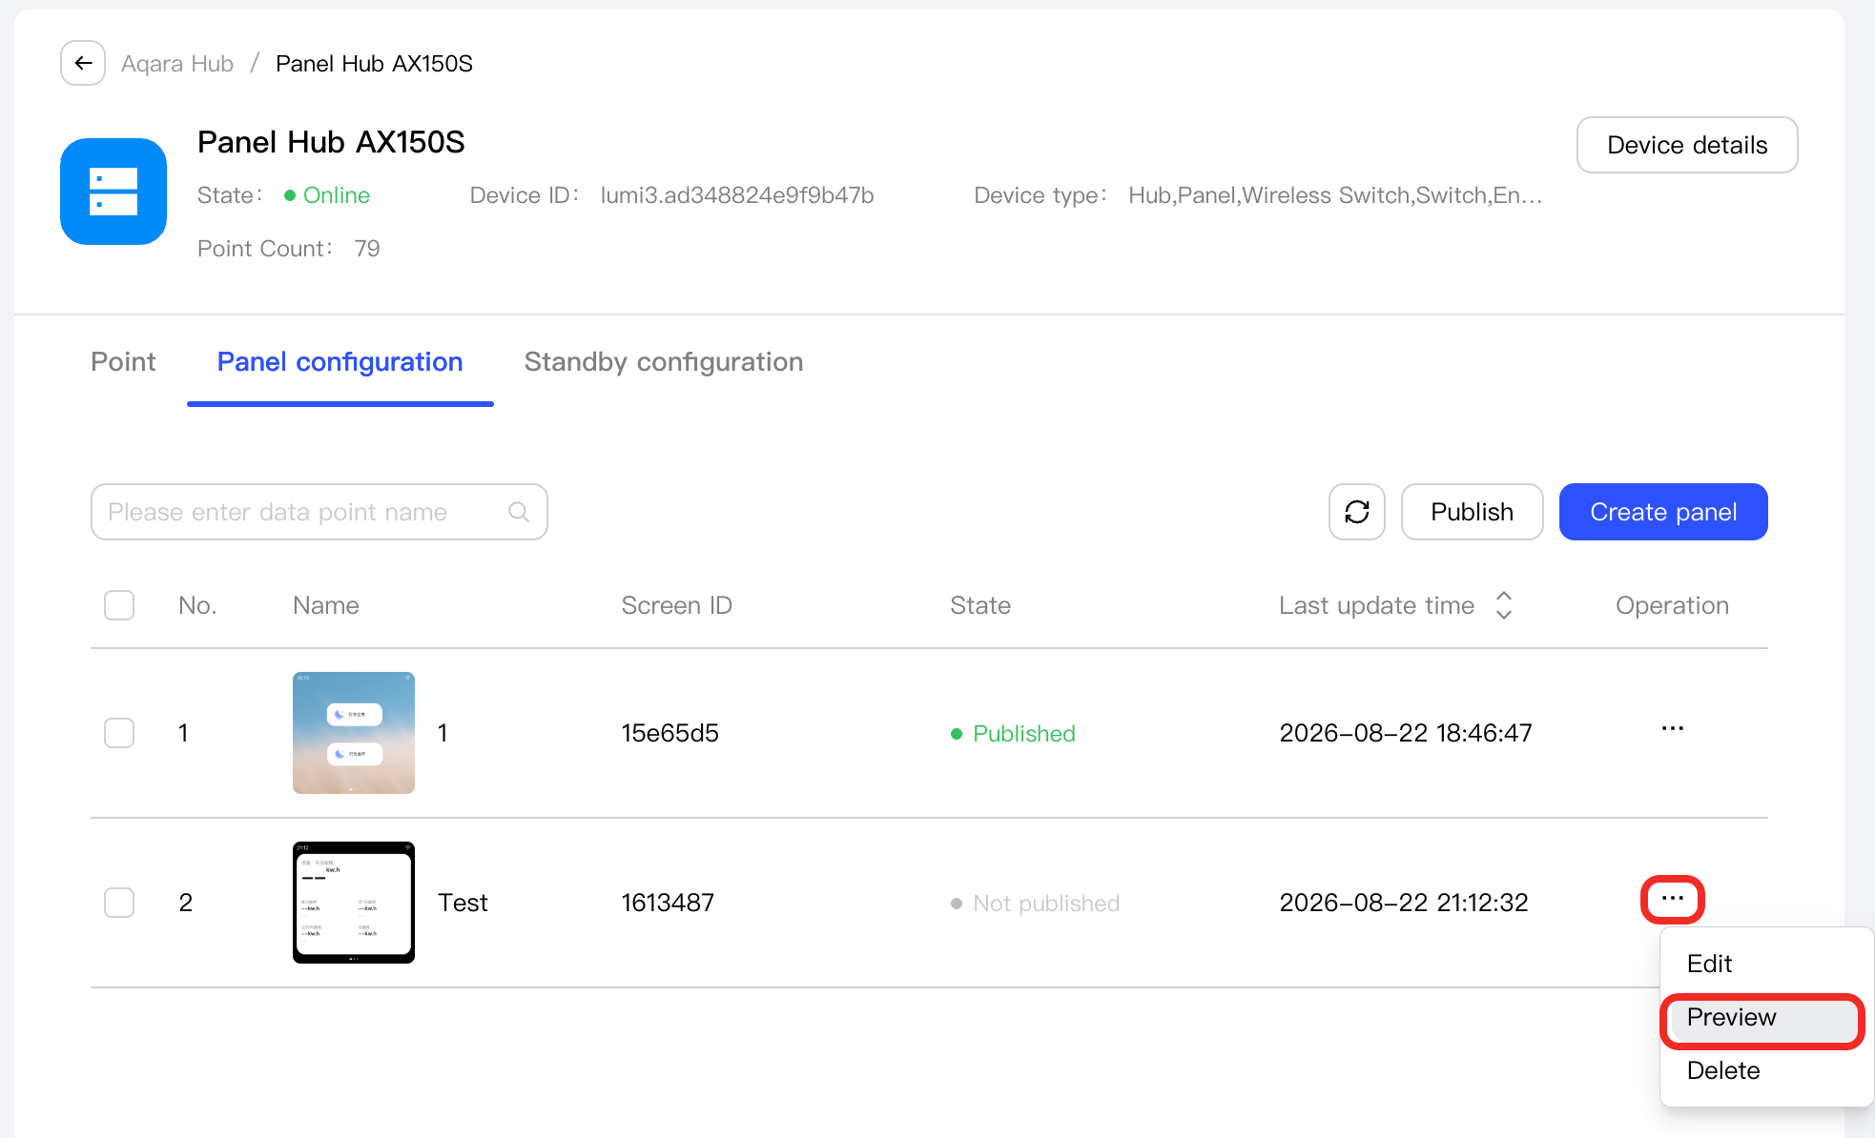The height and width of the screenshot is (1138, 1875).
Task: Switch to Standby configuration tab
Action: tap(664, 362)
